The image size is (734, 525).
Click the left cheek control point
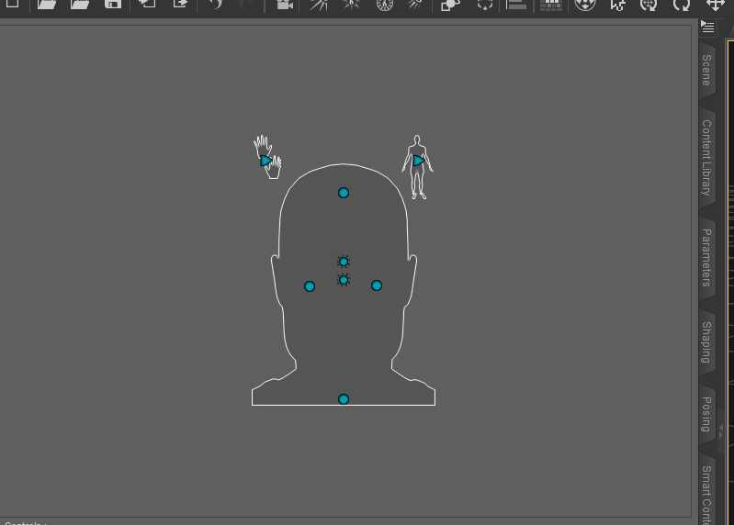click(310, 286)
